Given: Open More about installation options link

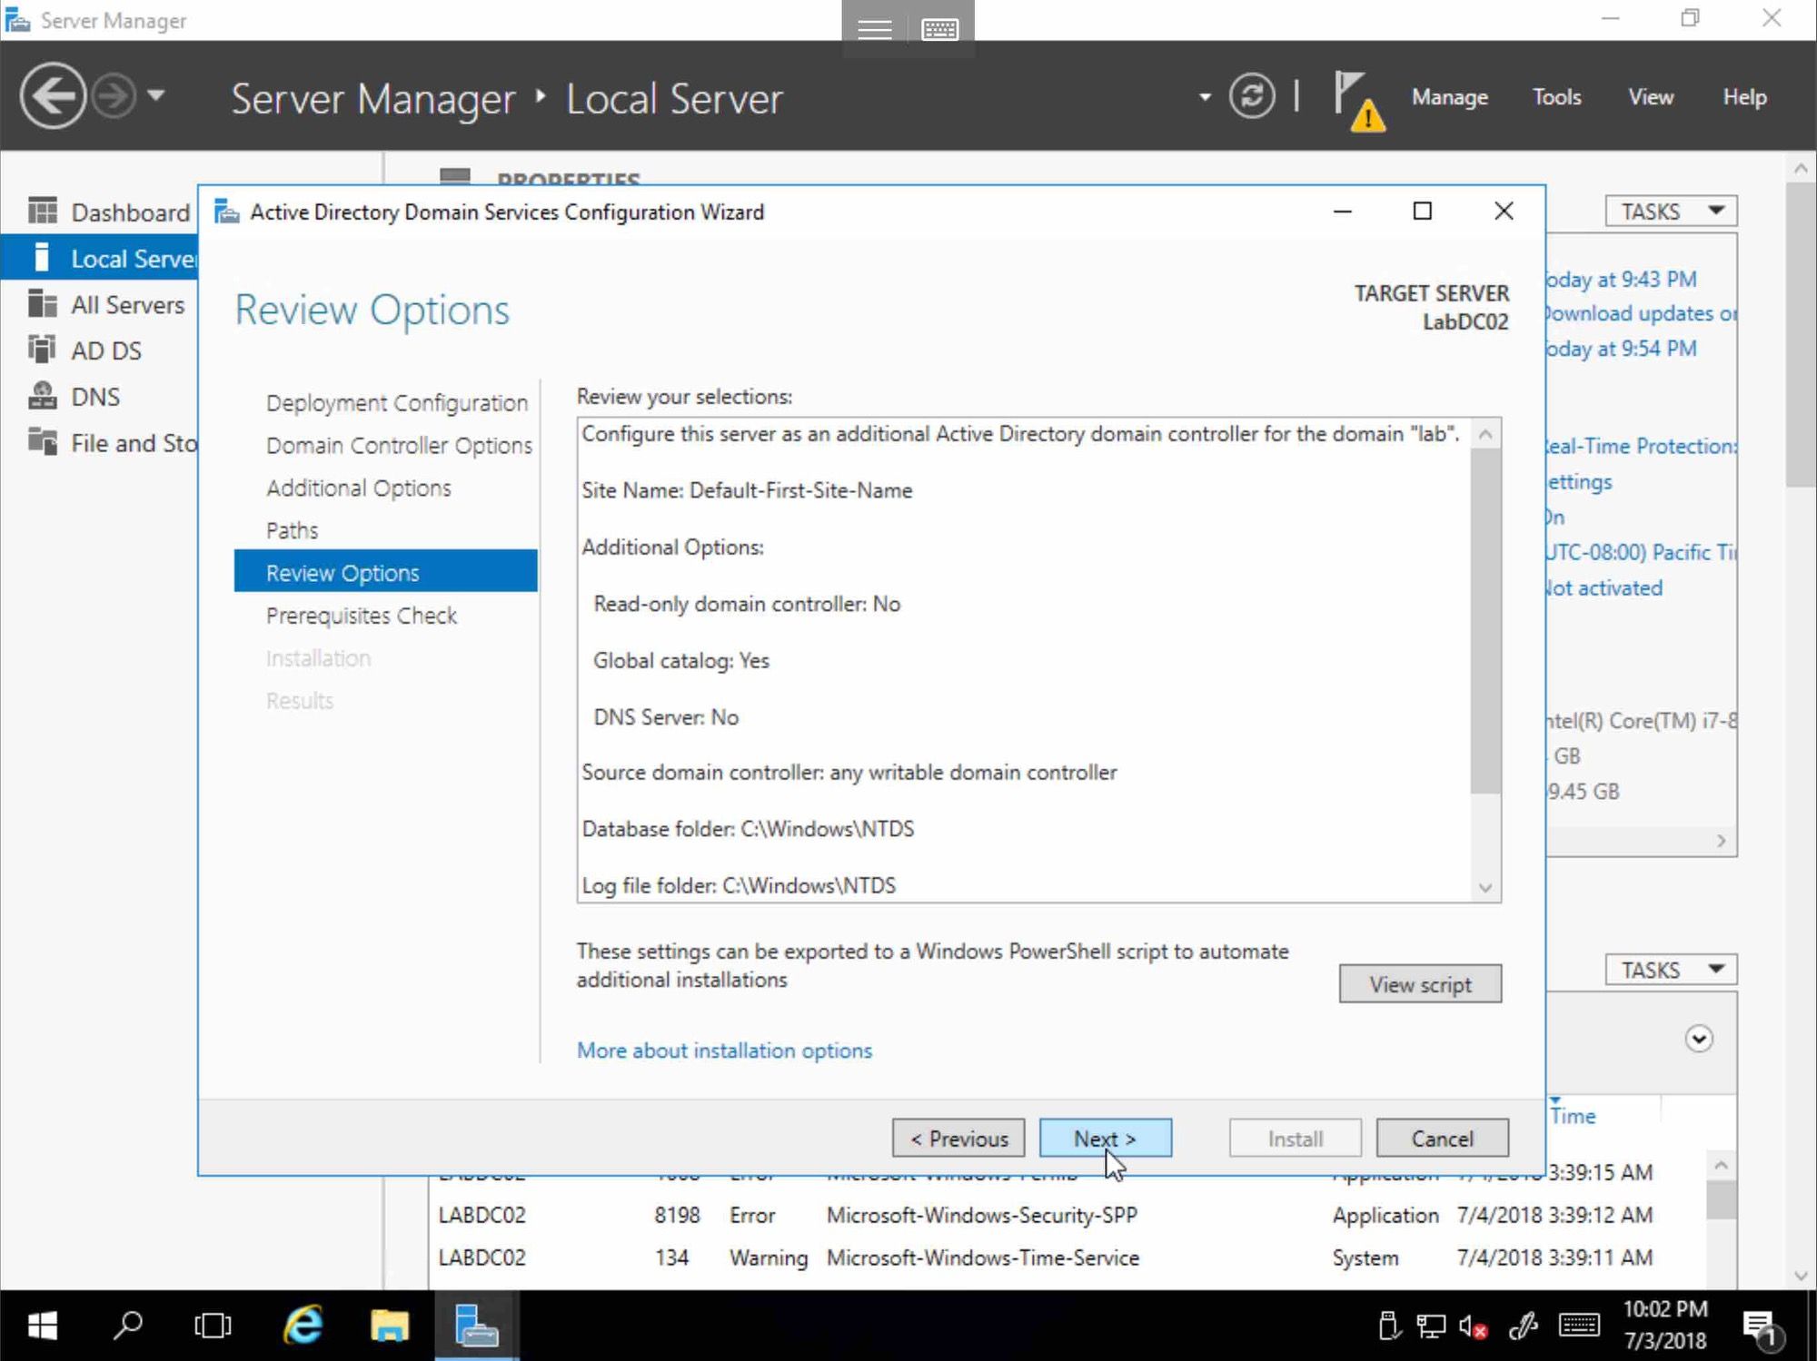Looking at the screenshot, I should click(x=724, y=1050).
